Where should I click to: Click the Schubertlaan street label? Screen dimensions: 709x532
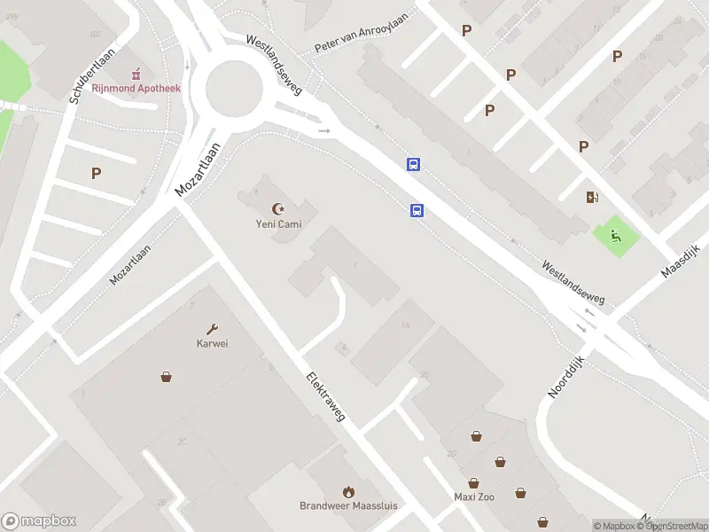click(x=93, y=75)
